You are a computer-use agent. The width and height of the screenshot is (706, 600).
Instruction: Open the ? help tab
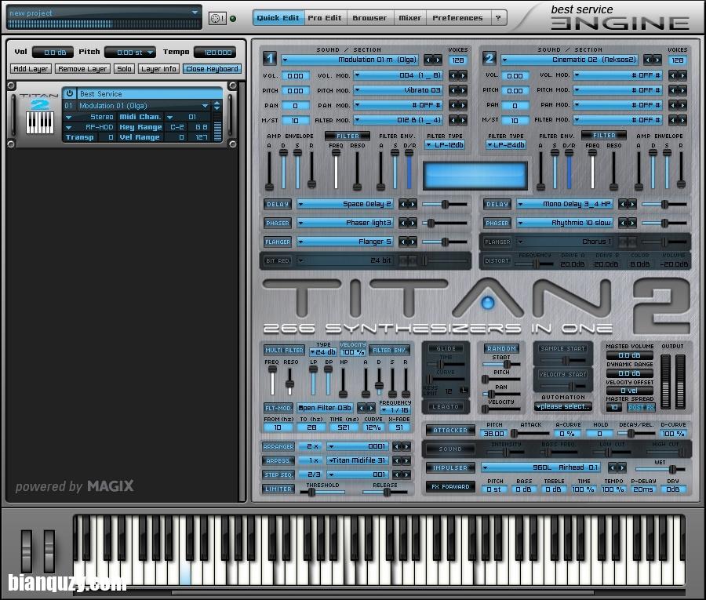coord(498,18)
